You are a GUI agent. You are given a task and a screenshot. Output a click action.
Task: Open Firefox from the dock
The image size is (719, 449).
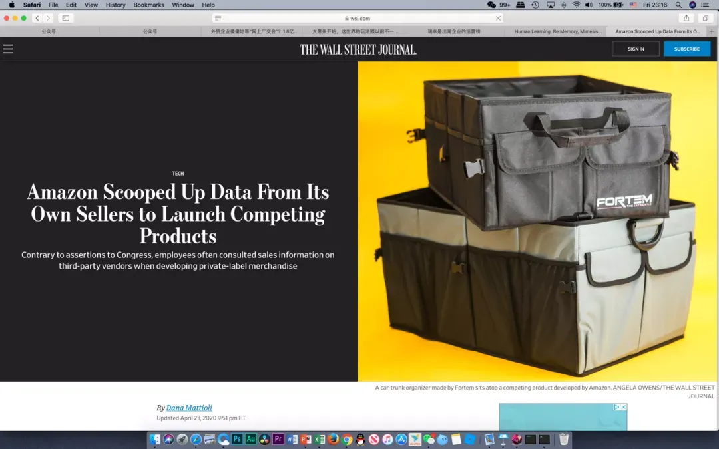click(333, 439)
